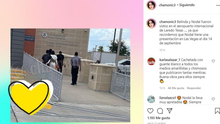
Task: Open chamonic3 profile picture in header
Action: [151, 5]
